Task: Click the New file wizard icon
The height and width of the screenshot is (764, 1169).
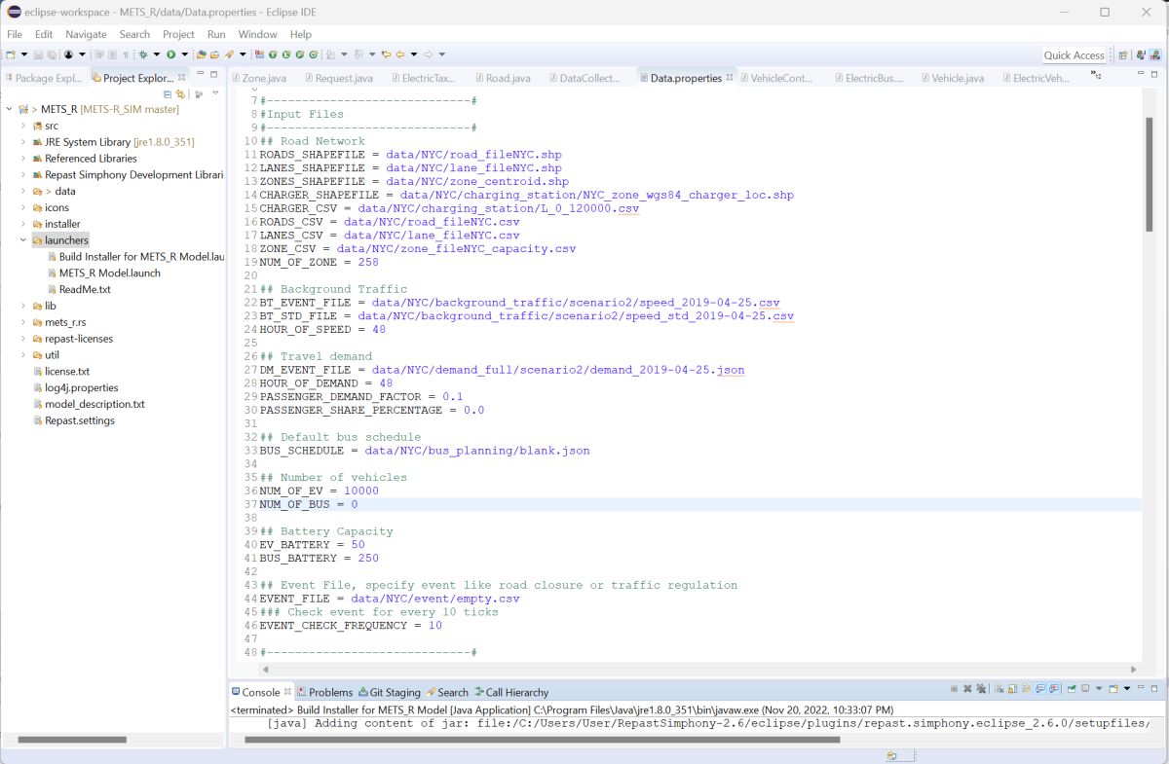Action: (10, 55)
